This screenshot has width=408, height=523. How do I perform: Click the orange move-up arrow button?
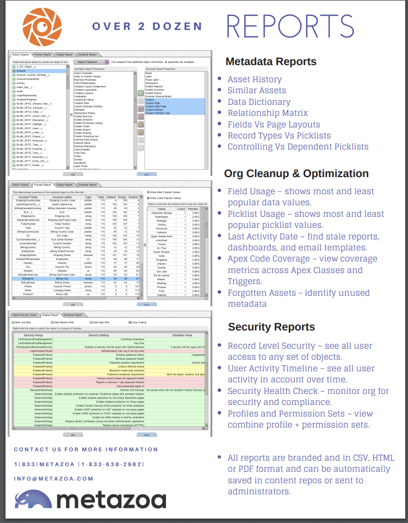(141, 132)
